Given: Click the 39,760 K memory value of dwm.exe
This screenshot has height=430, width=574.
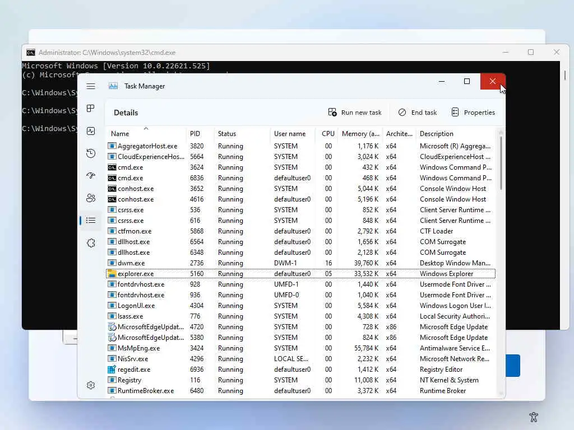Looking at the screenshot, I should (366, 263).
